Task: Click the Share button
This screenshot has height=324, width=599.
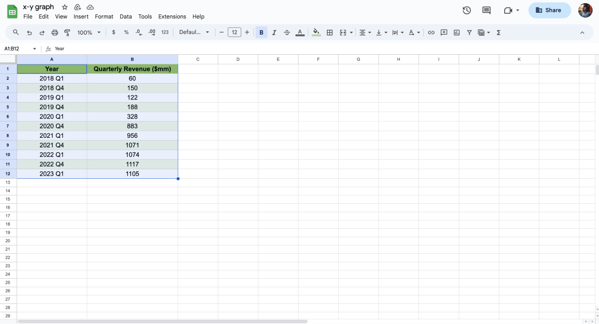Action: tap(549, 10)
